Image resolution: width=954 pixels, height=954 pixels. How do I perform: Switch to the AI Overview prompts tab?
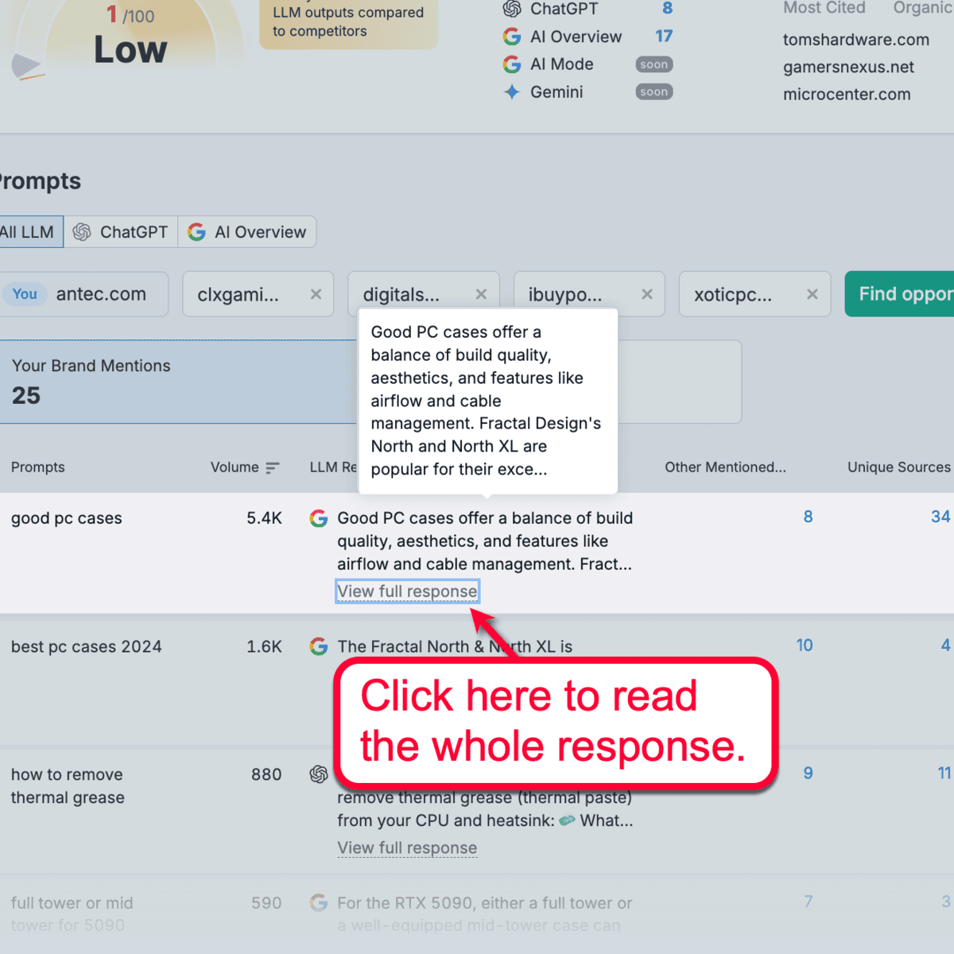pos(247,231)
